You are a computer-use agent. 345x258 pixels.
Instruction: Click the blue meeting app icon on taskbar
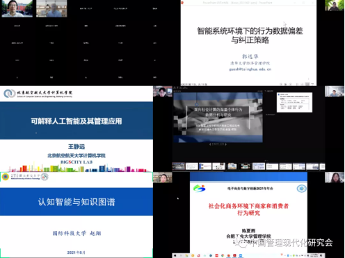pos(241,256)
